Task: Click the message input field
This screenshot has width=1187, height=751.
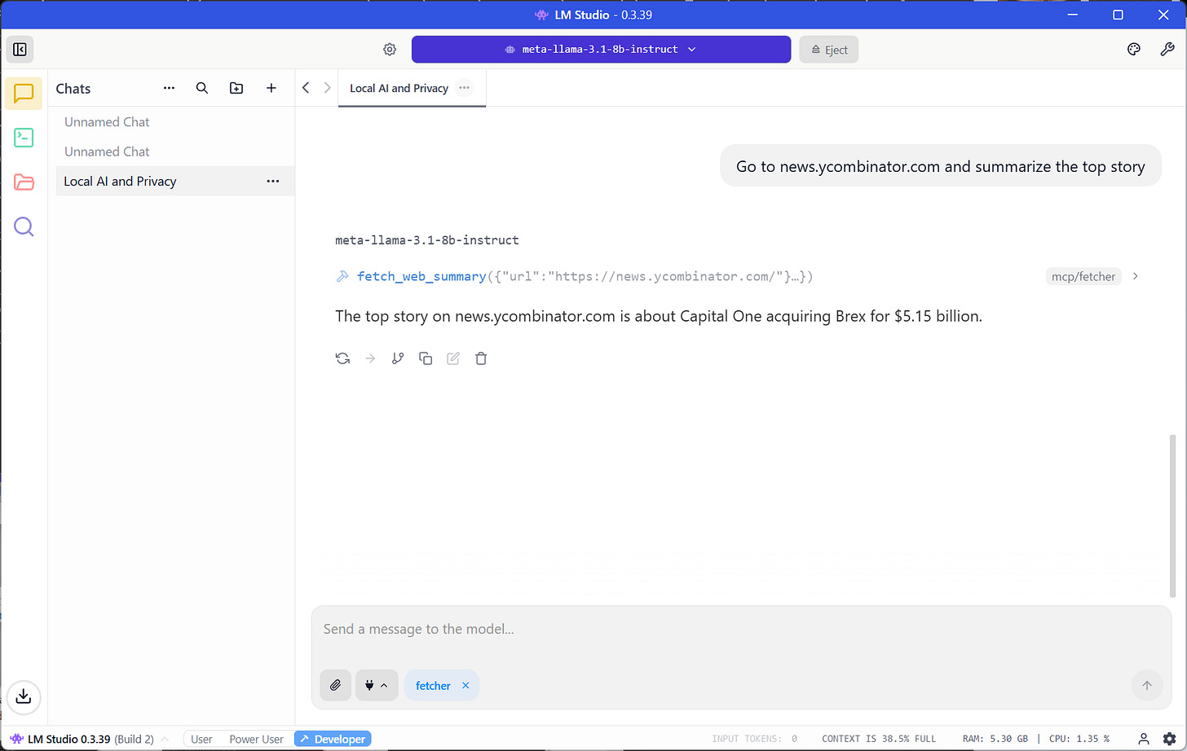Action: click(741, 630)
